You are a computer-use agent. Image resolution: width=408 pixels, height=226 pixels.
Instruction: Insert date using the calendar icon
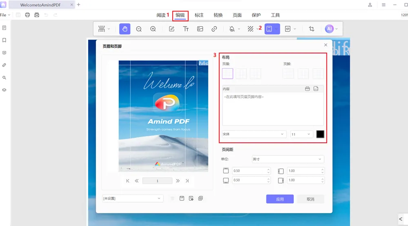(307, 89)
